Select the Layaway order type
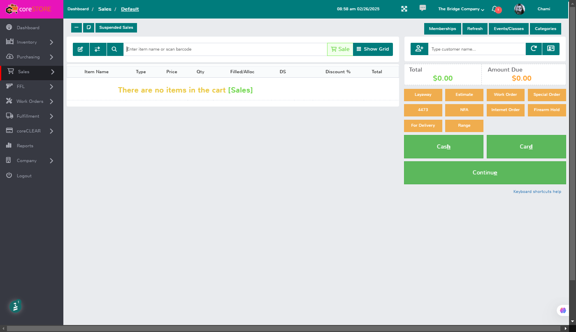The image size is (576, 332). point(423,95)
